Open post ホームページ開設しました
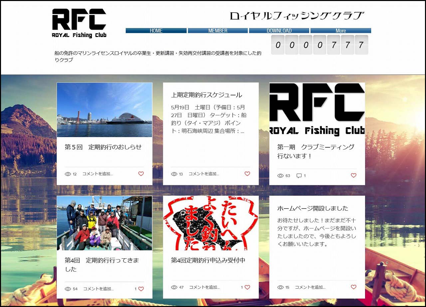This screenshot has width=426, height=307. coord(313,208)
